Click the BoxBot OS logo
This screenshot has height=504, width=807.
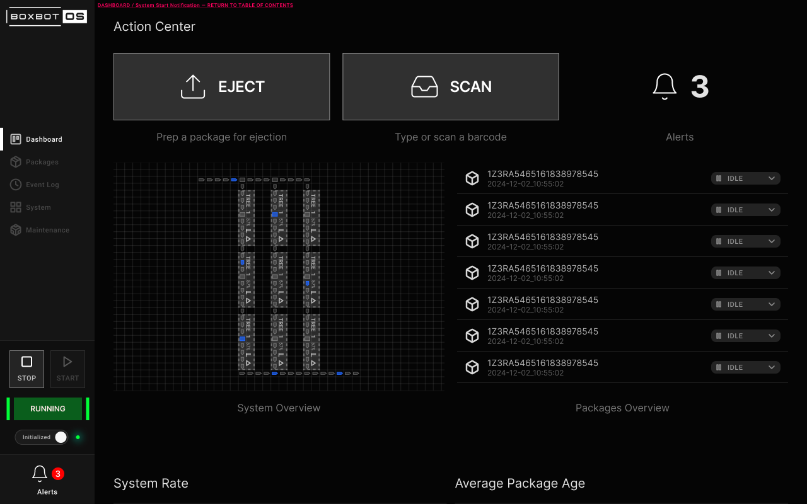47,17
